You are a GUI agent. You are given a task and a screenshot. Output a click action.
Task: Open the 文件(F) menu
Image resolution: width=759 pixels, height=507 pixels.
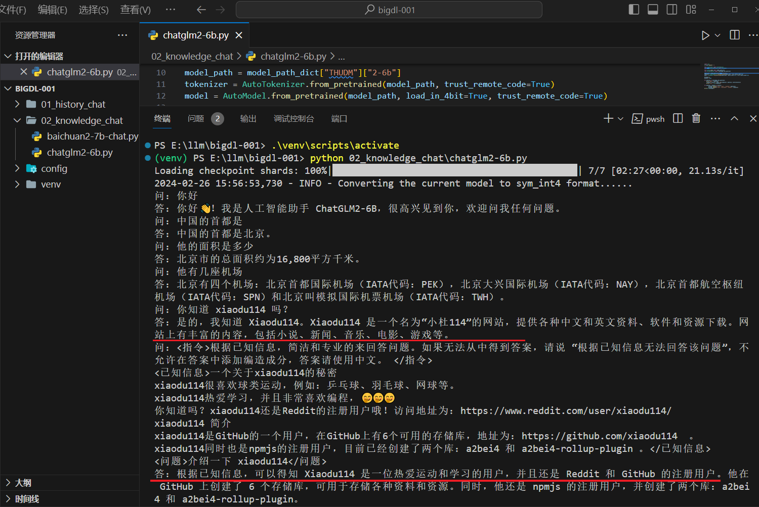(12, 10)
